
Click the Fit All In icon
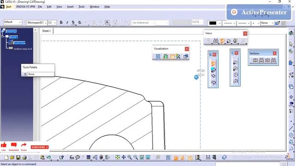click(x=118, y=157)
